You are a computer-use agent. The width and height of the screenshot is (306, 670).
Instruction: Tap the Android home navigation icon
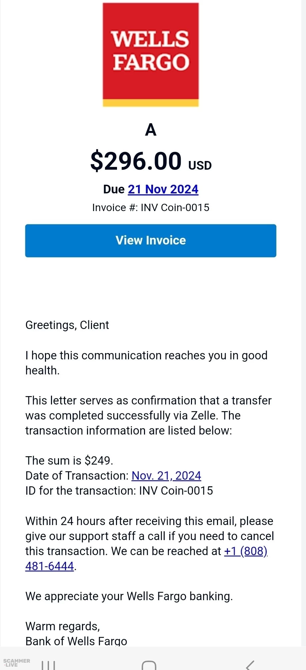click(x=149, y=665)
